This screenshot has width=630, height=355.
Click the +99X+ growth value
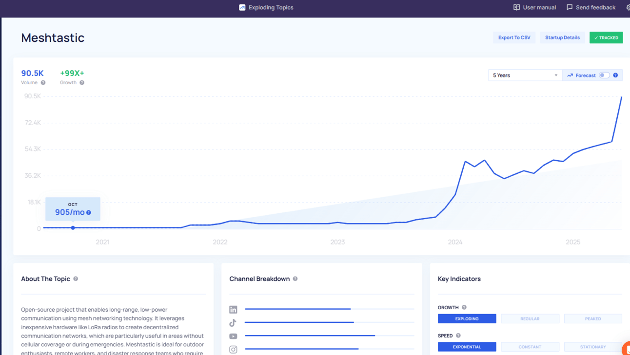[72, 73]
